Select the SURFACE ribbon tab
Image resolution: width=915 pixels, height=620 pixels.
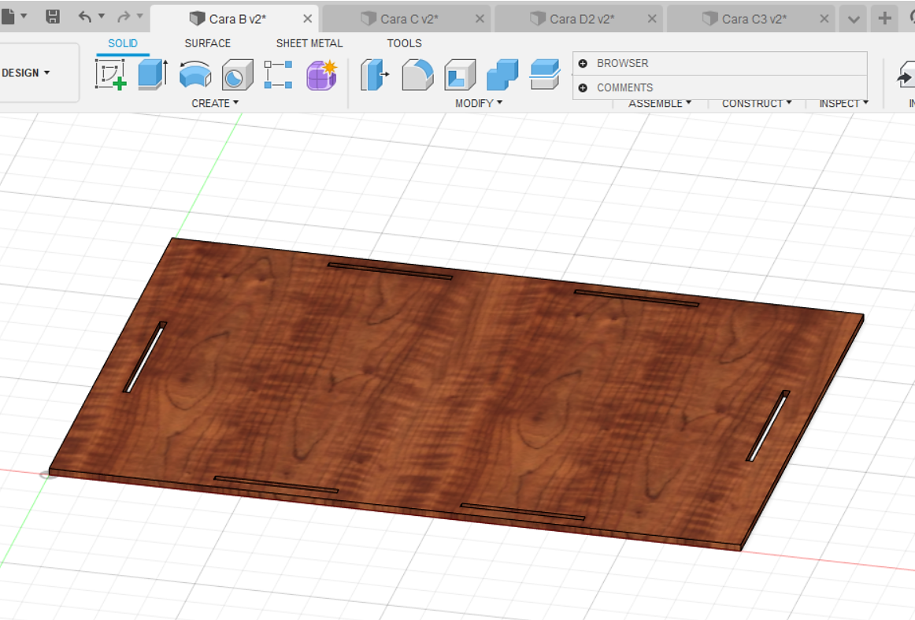208,43
